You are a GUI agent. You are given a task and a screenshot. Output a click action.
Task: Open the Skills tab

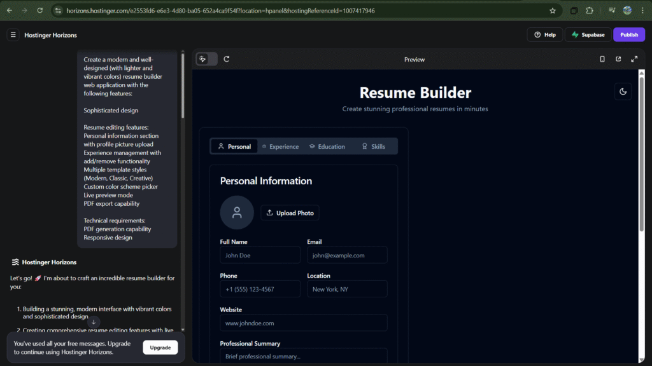pos(373,147)
